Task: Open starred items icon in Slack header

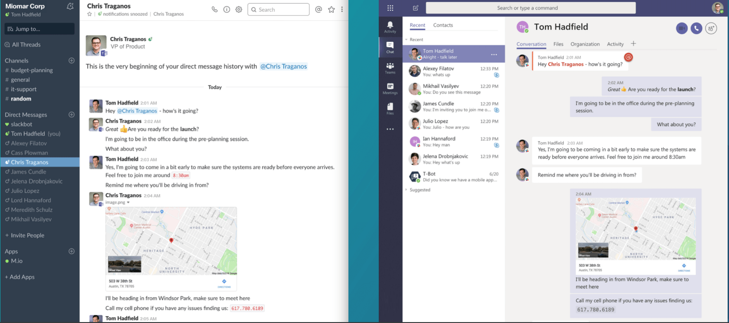Action: pos(331,9)
